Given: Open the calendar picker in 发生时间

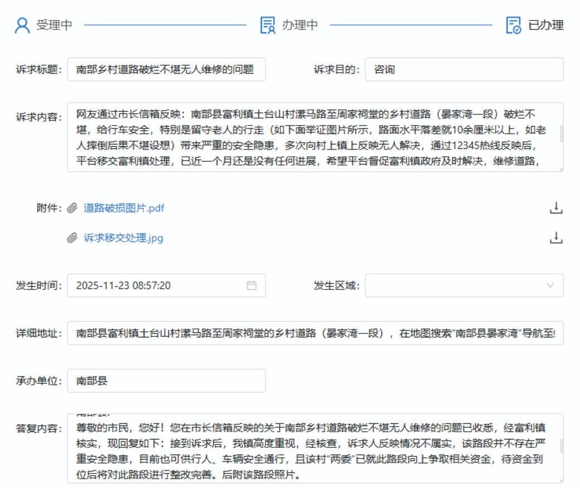Looking at the screenshot, I should pyautogui.click(x=252, y=286).
